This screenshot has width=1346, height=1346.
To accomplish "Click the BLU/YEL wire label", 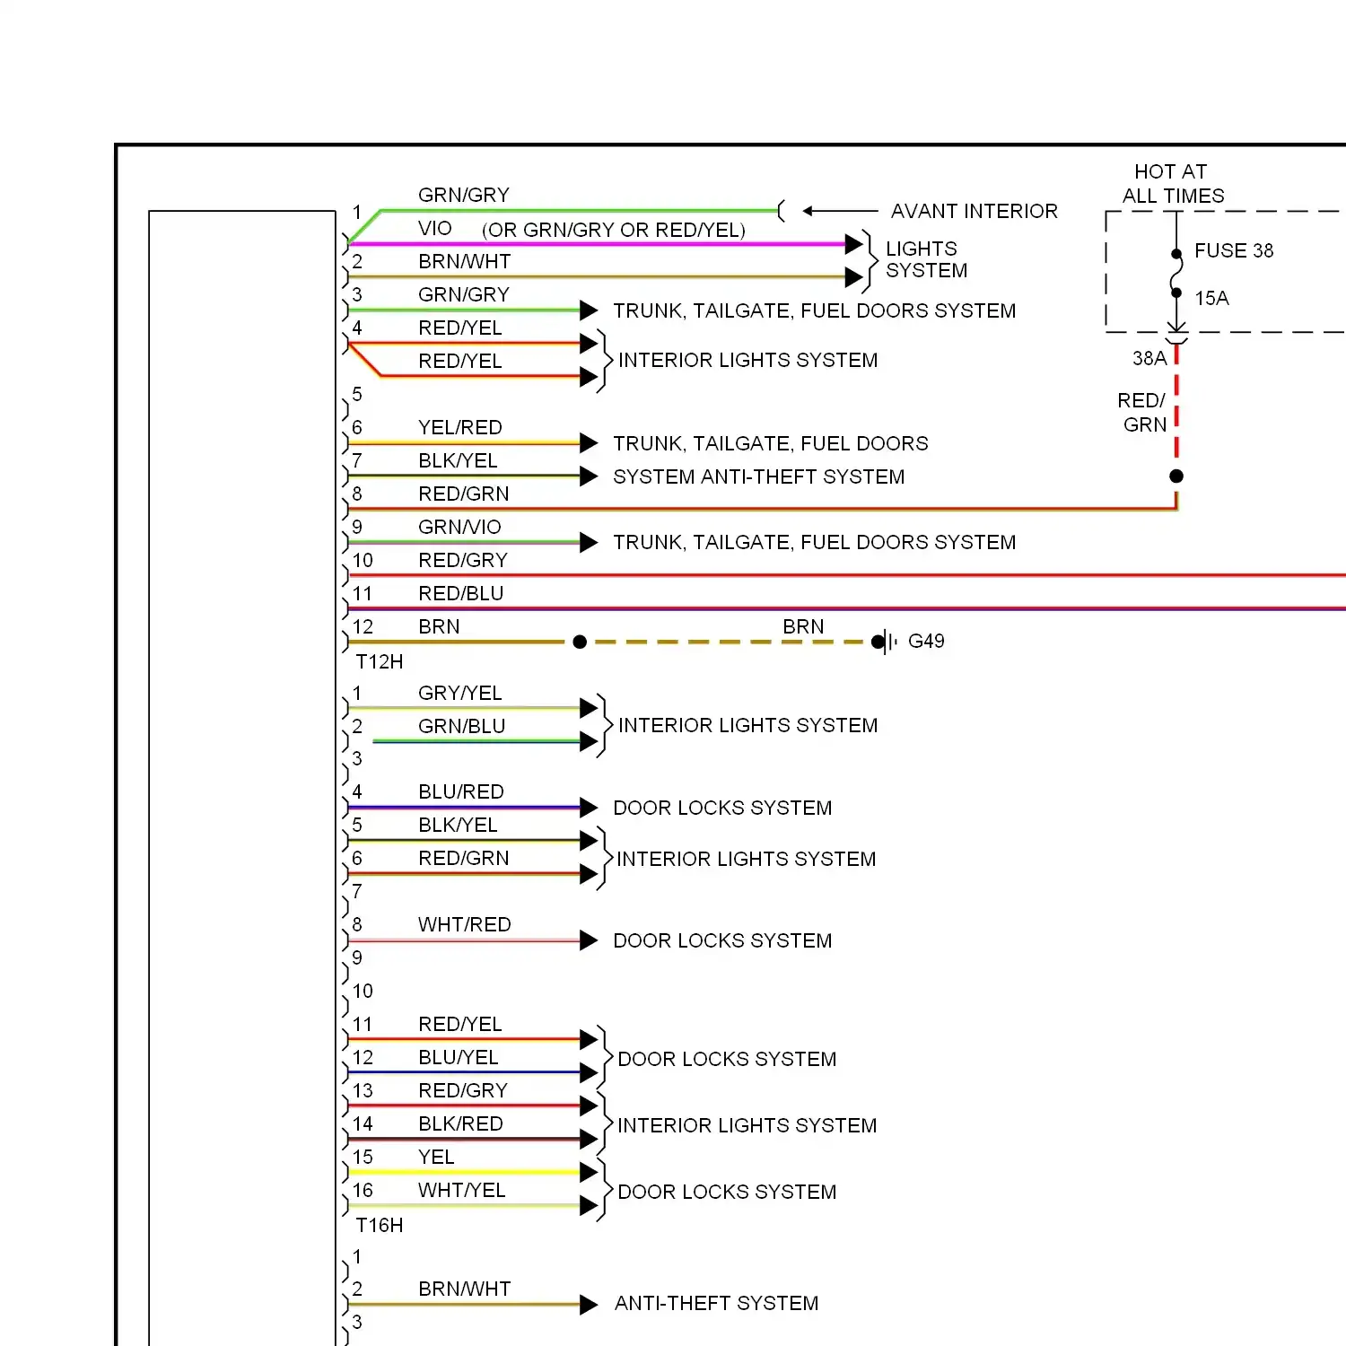I will [x=459, y=1057].
